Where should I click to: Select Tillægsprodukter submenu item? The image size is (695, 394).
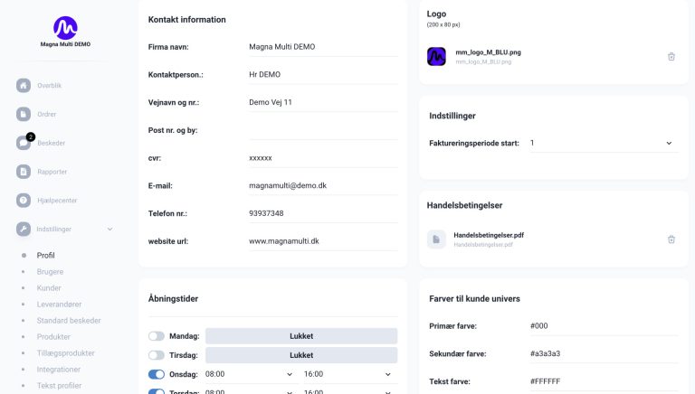(x=65, y=353)
